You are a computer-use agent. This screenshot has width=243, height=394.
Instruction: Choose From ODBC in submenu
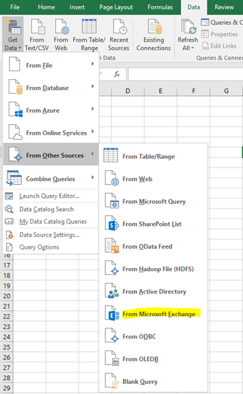154,336
